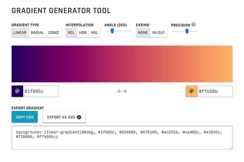244x162 pixels.
Task: Click the #1f005c start color field
Action: coord(41,91)
